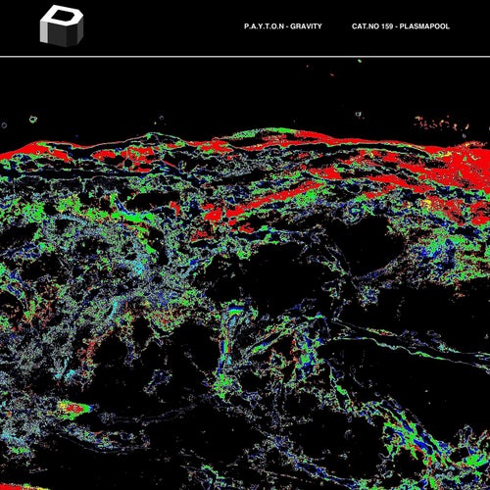Click the word GRAVITY in the header
The image size is (490, 490).
click(x=306, y=26)
